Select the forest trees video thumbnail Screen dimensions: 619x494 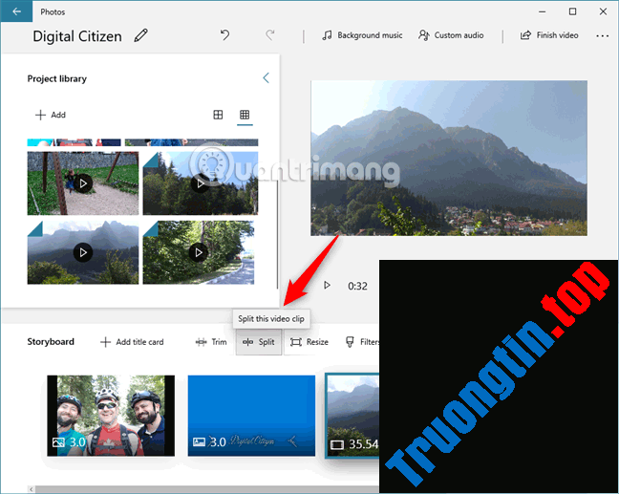(201, 183)
